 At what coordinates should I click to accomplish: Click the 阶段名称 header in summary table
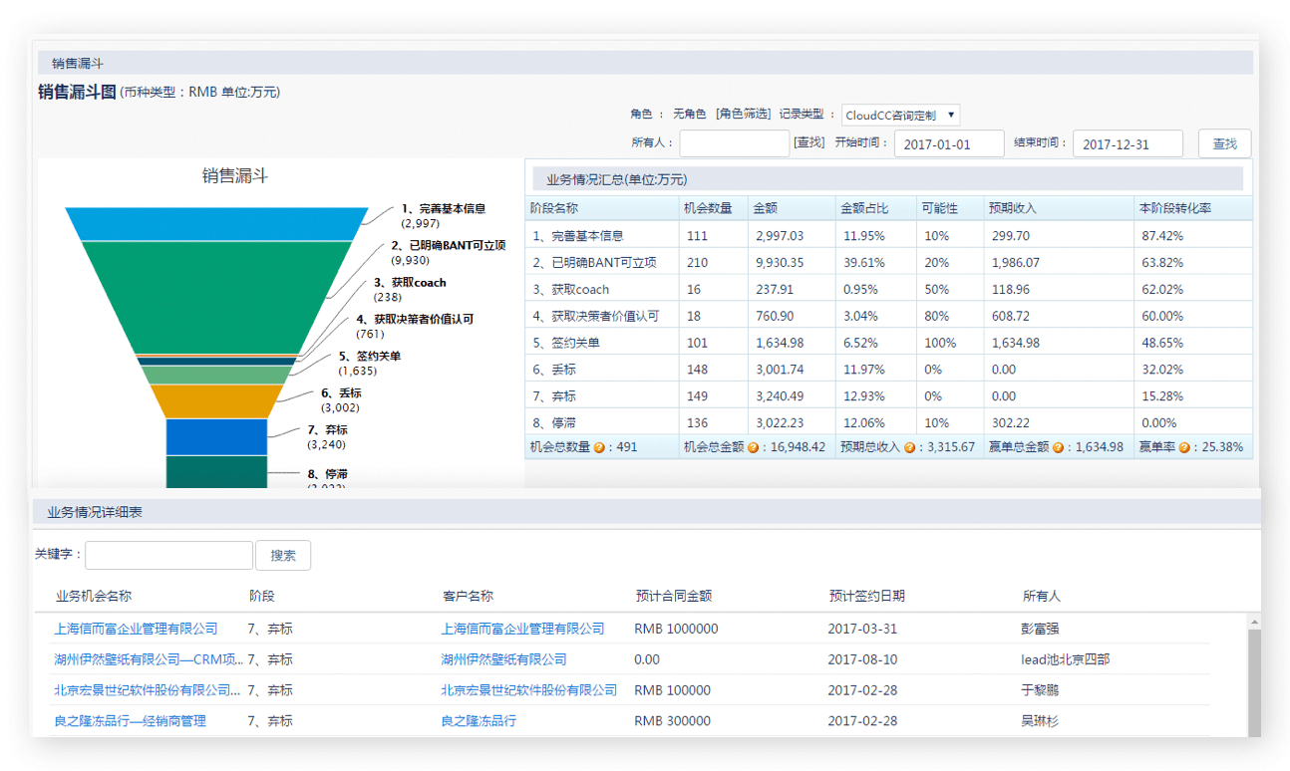[x=553, y=208]
